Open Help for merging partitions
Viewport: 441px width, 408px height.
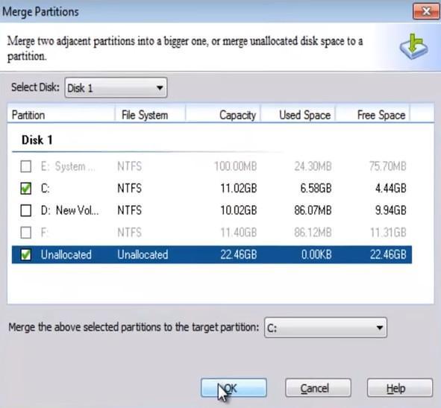click(400, 388)
